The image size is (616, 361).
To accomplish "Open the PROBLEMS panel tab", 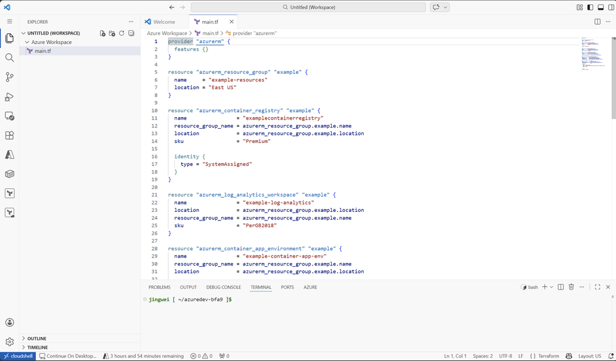I will point(160,287).
